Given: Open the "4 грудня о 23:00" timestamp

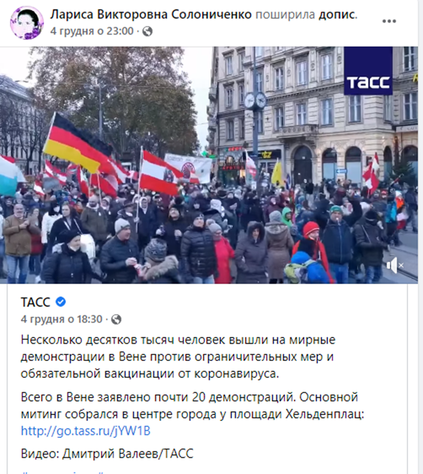Looking at the screenshot, I should 92,31.
